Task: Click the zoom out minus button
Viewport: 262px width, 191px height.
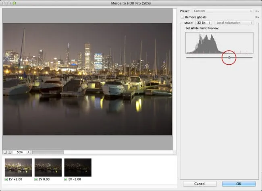Action: pos(4,152)
